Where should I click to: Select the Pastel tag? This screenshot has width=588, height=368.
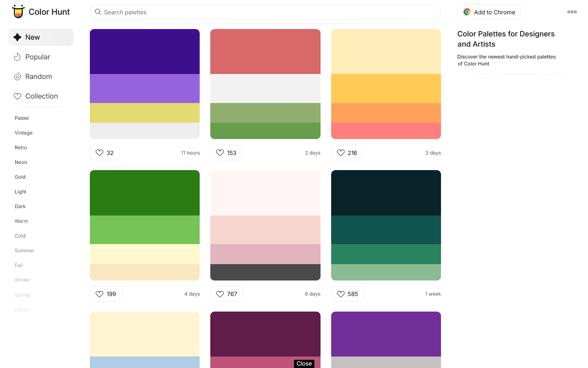pos(22,118)
